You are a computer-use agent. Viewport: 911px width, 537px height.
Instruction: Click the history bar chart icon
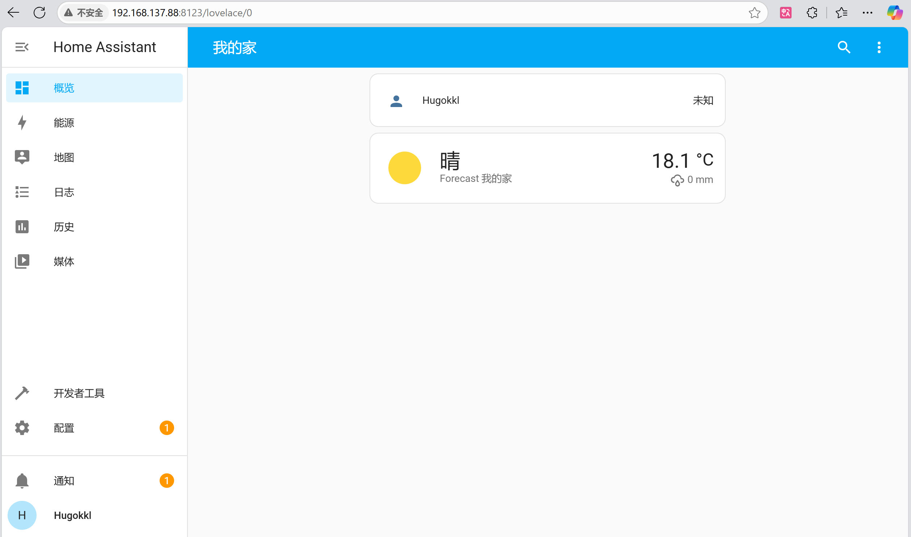22,227
